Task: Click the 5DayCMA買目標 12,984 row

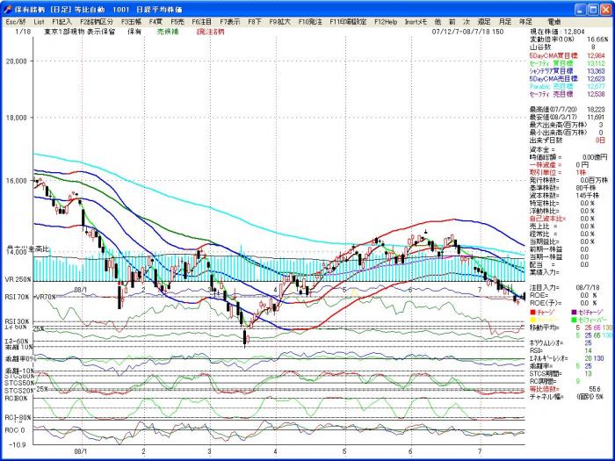Action: tap(568, 55)
